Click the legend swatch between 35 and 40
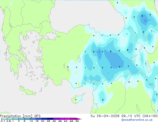 pyautogui.click(x=62, y=119)
